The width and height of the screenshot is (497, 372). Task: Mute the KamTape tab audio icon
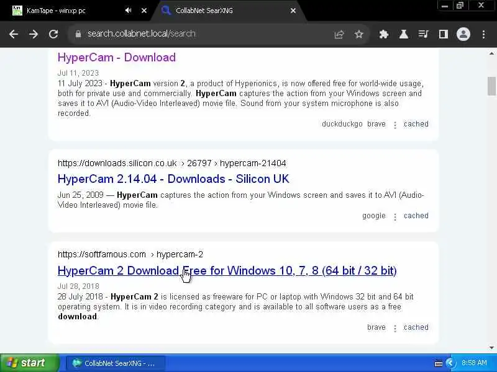128,11
